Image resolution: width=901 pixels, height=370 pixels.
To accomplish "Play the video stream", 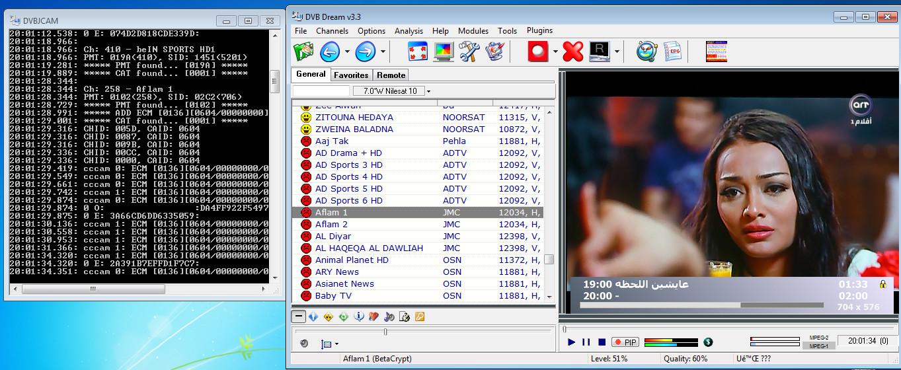I will pyautogui.click(x=571, y=342).
